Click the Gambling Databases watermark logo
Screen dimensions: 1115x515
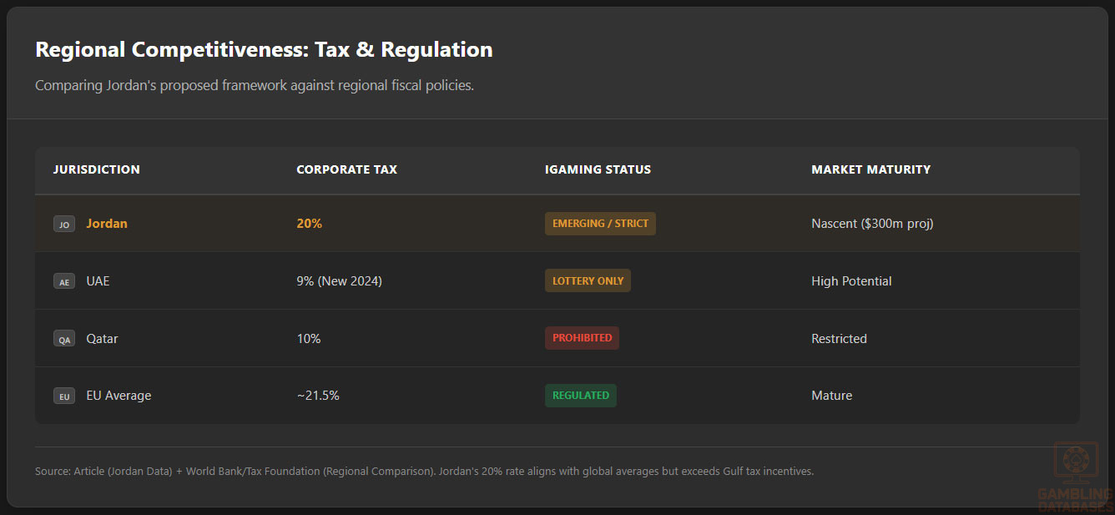click(1074, 476)
